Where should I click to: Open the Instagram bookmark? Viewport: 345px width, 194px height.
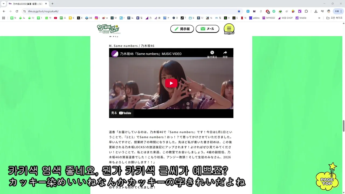(97, 18)
